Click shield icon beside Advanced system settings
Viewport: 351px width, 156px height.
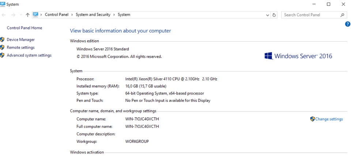coord(2,55)
